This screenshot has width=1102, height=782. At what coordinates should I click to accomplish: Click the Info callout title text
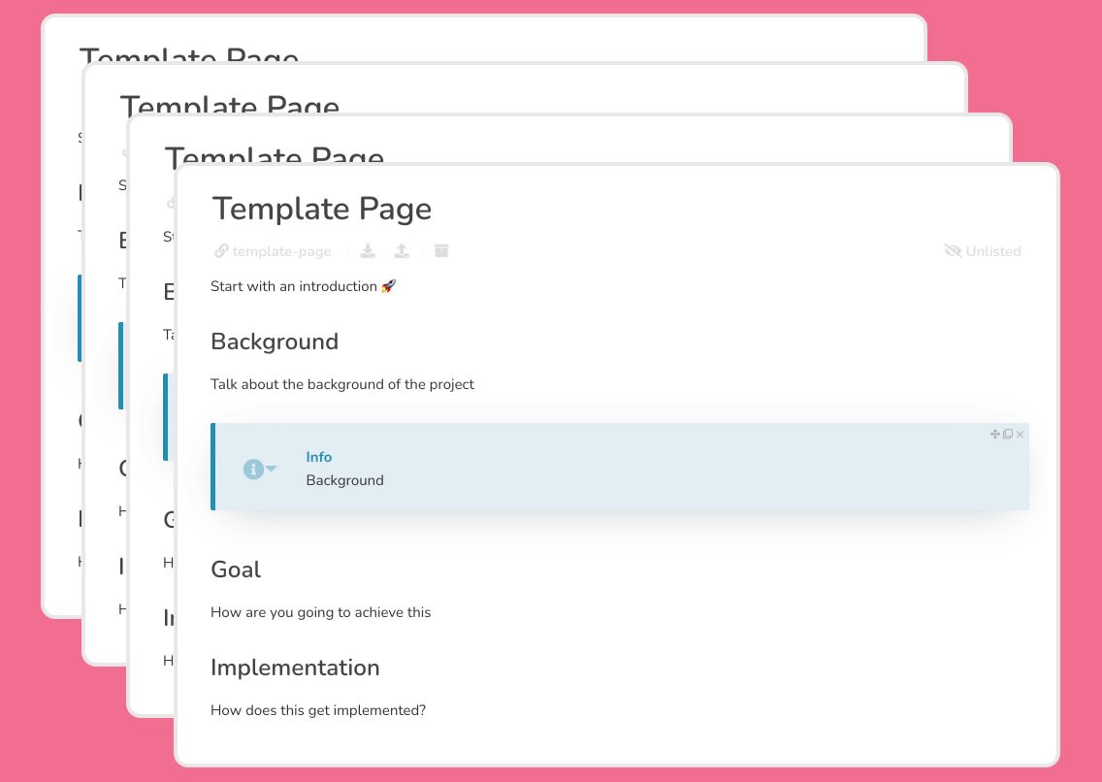coord(319,457)
